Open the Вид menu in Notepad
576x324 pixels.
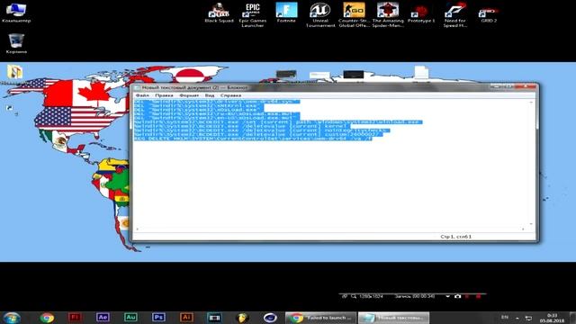210,95
